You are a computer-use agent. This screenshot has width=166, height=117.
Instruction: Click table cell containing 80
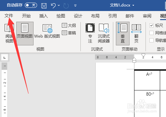point(147,103)
